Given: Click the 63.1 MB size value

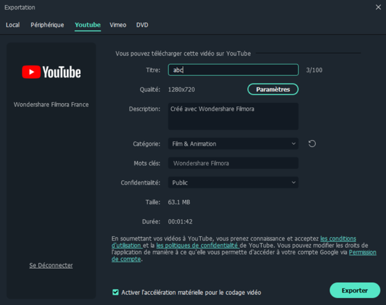Looking at the screenshot, I should (179, 202).
